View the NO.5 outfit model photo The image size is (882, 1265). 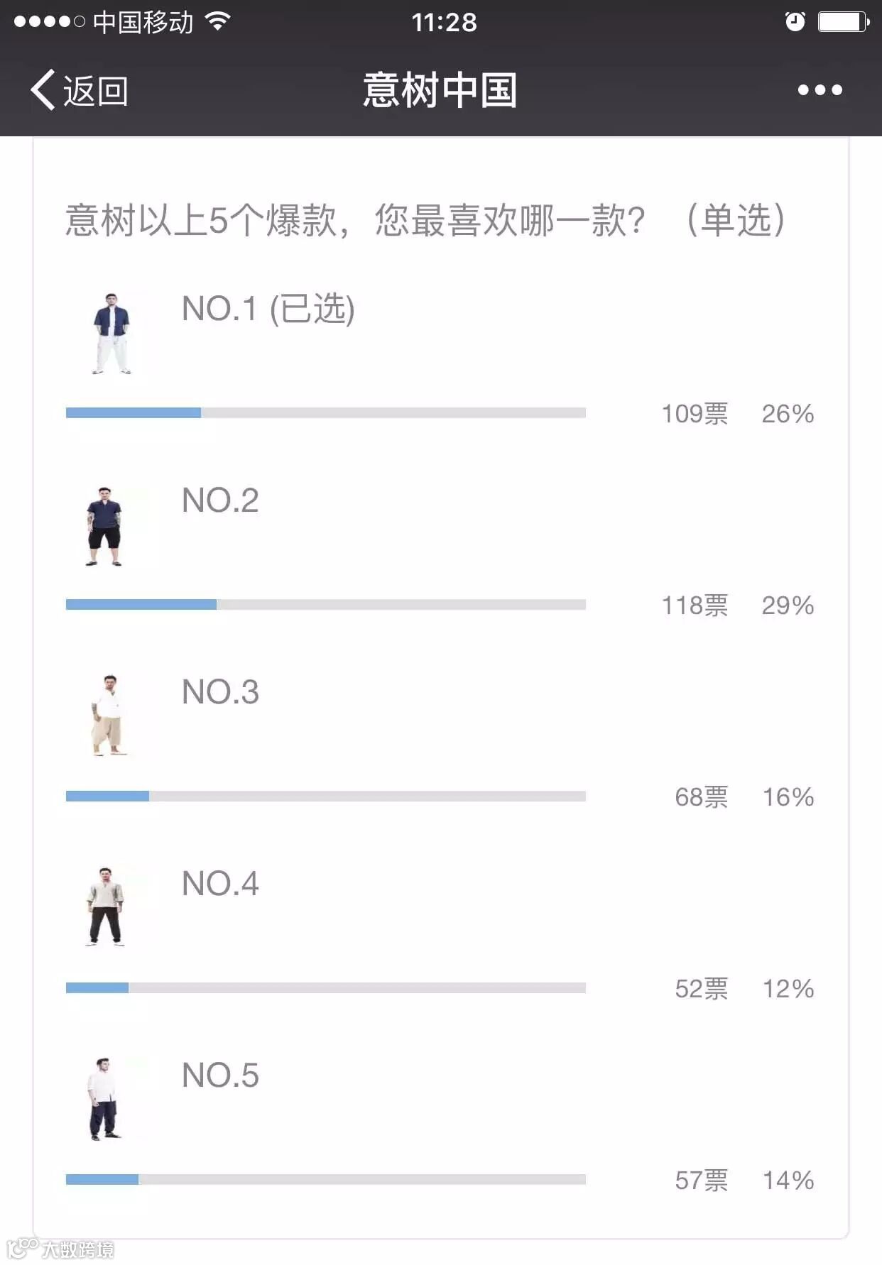pos(104,1099)
